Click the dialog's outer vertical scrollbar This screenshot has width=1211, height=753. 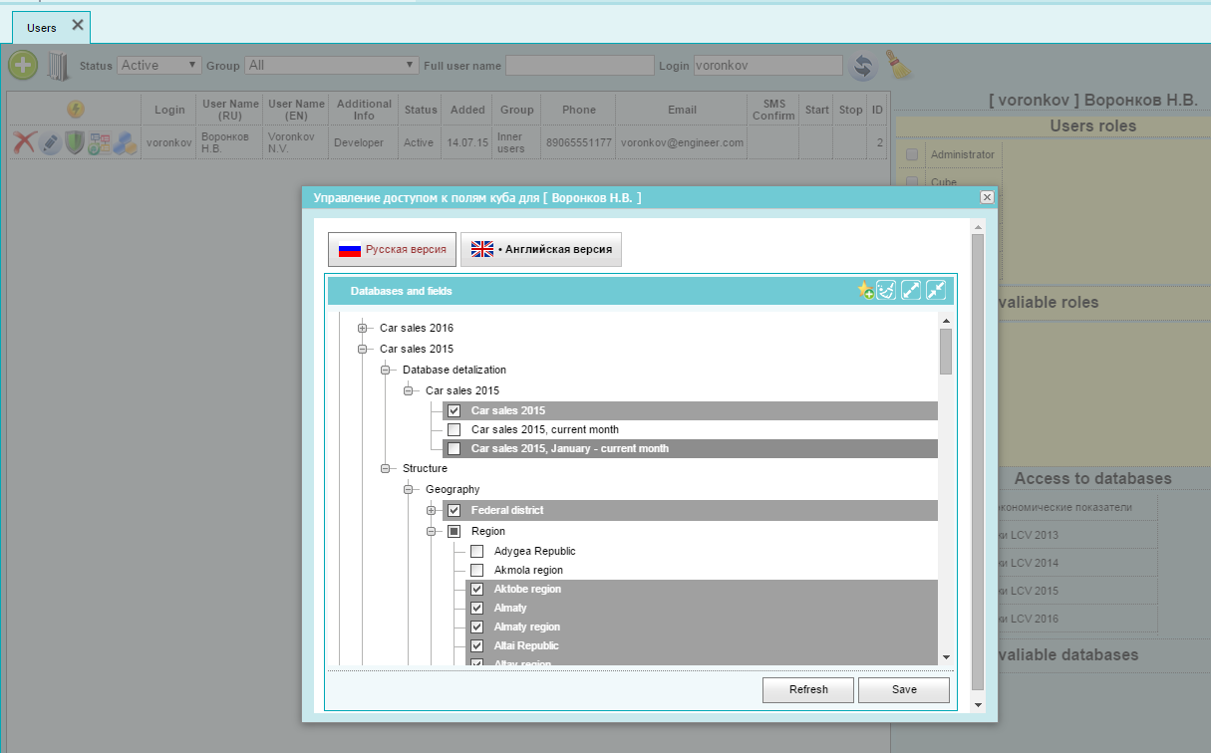click(978, 463)
